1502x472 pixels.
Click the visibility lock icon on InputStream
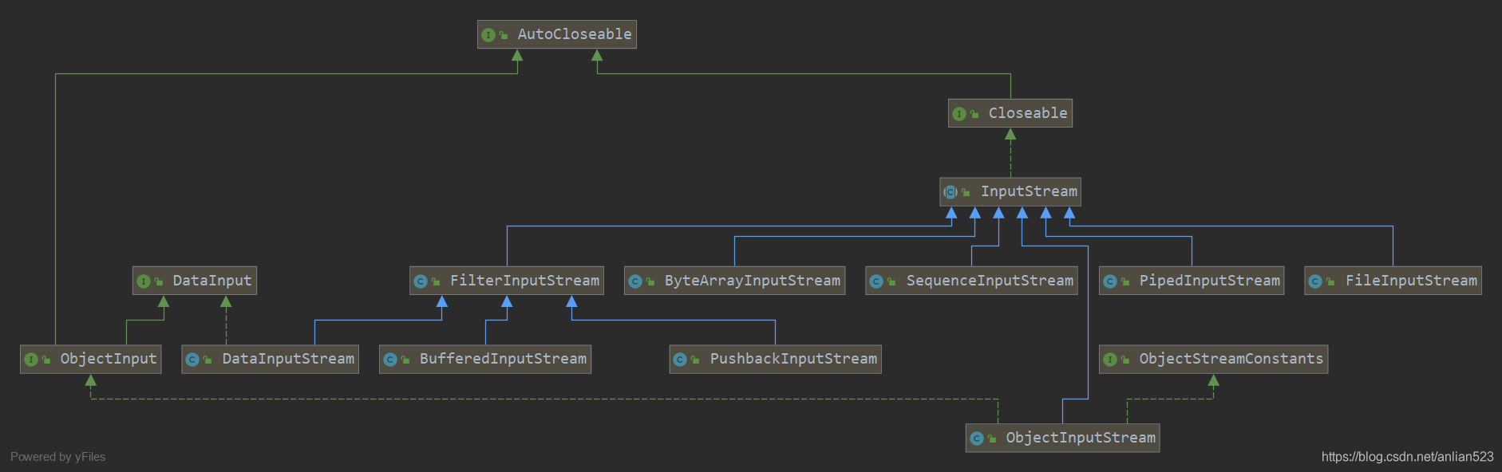pyautogui.click(x=966, y=192)
